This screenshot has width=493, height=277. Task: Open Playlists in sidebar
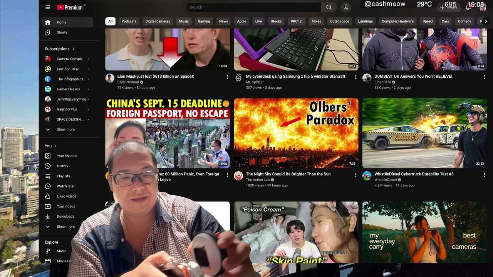(x=67, y=176)
